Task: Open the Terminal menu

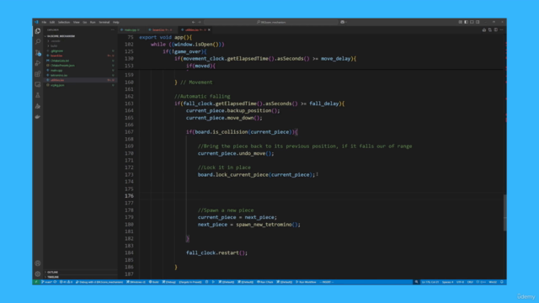Action: (104, 22)
